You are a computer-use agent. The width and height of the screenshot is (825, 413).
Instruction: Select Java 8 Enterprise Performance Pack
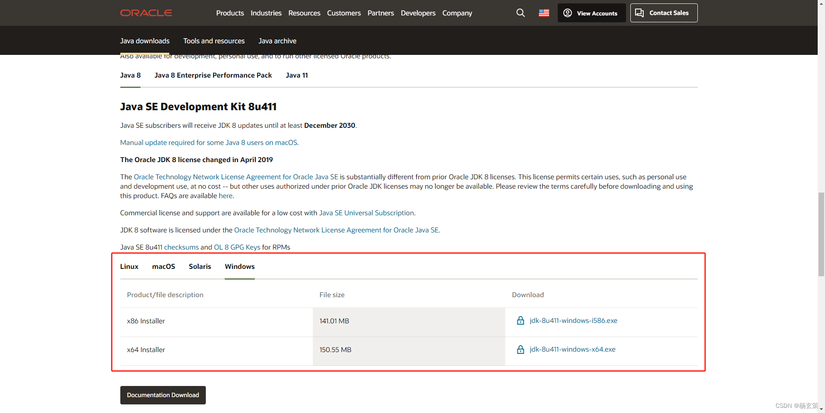pyautogui.click(x=213, y=75)
